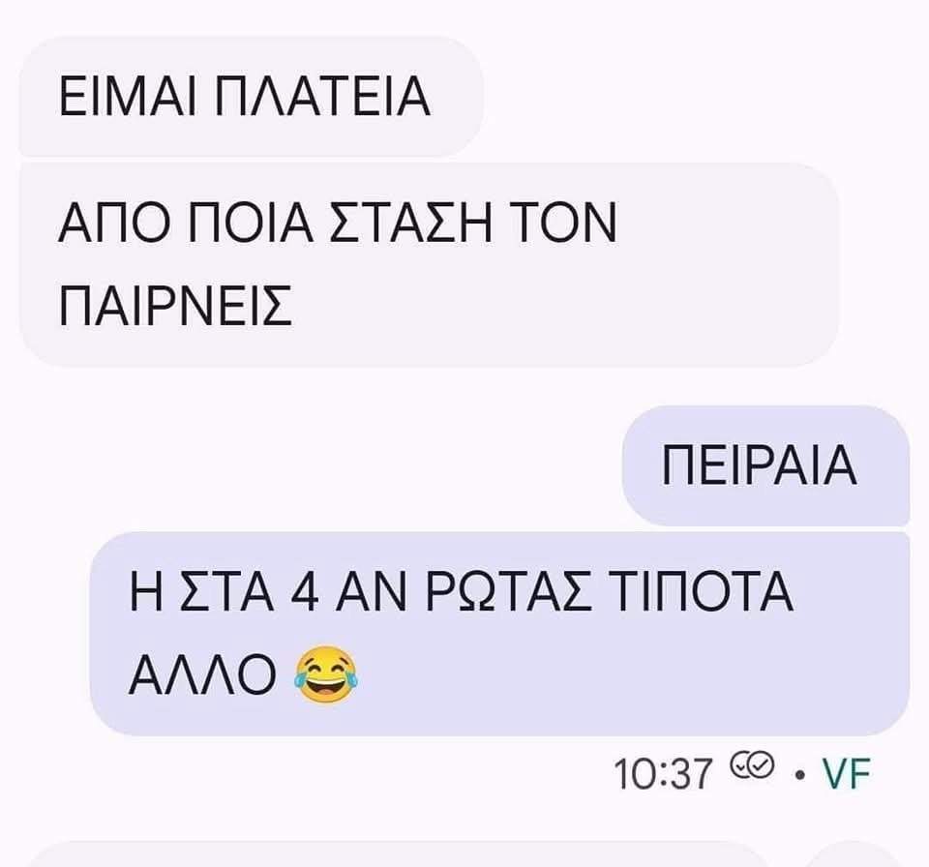Select the ΕΙΜΑΙ ΠΛΑΤΕΙΑ message bubble

coord(252,97)
